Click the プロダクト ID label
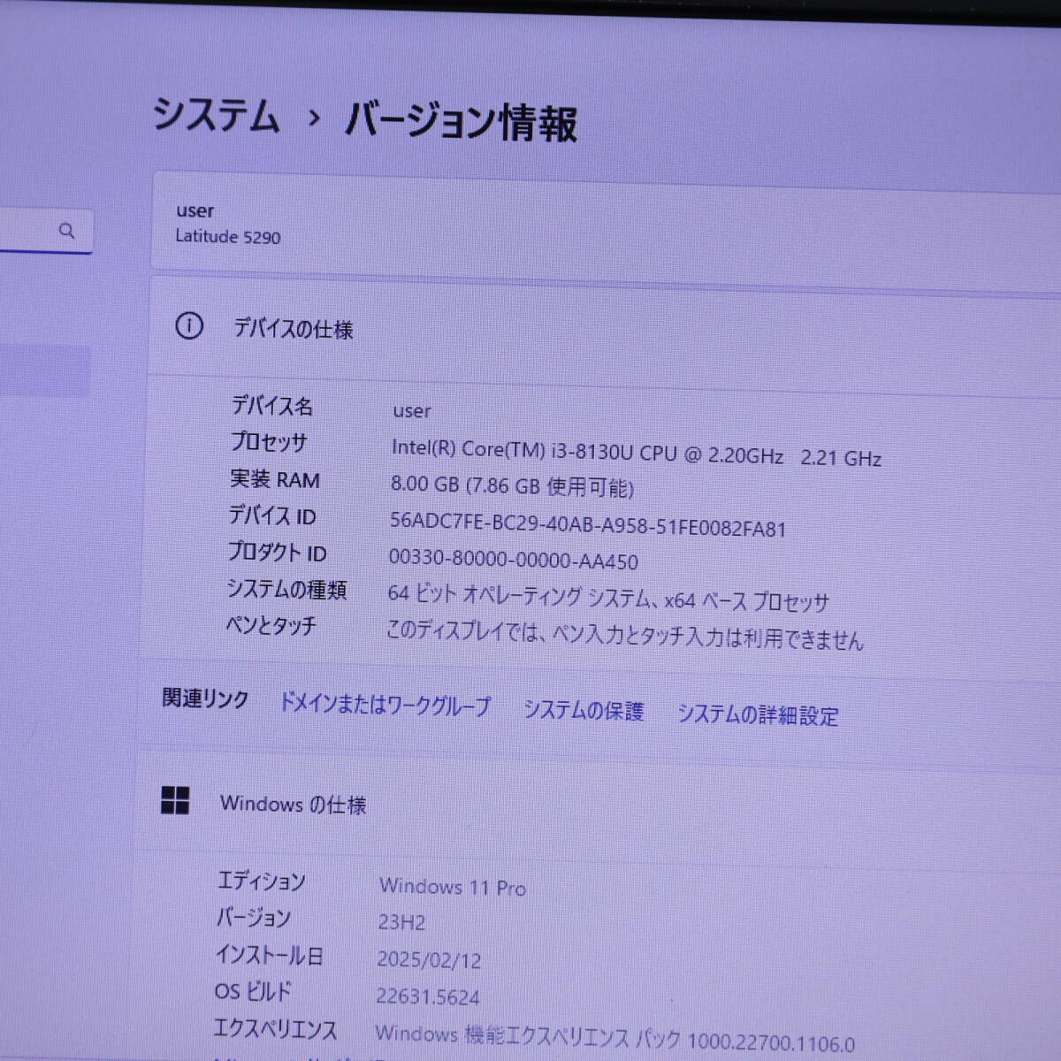 [277, 553]
